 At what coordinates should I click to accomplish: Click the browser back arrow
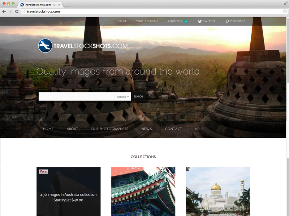click(x=4, y=12)
